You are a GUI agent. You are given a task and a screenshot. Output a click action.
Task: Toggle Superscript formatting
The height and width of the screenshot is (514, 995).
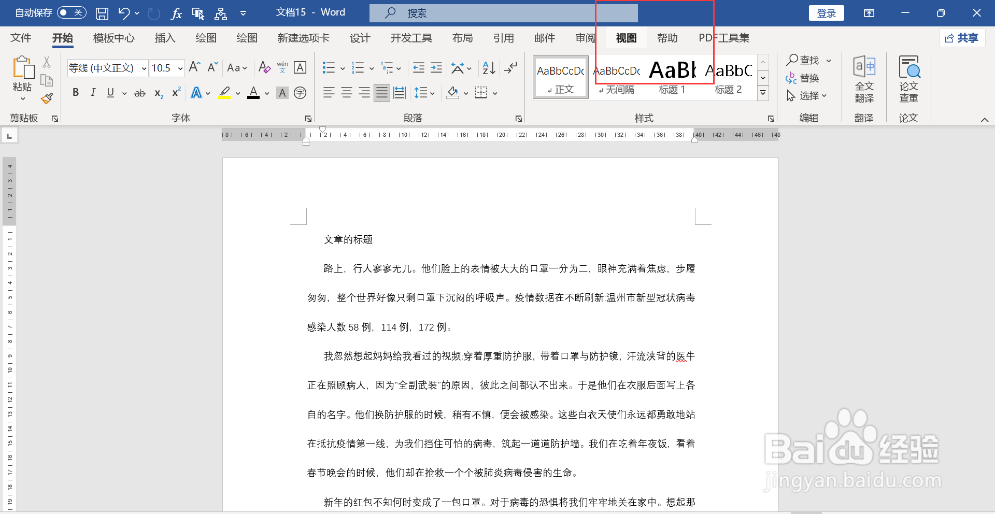176,92
